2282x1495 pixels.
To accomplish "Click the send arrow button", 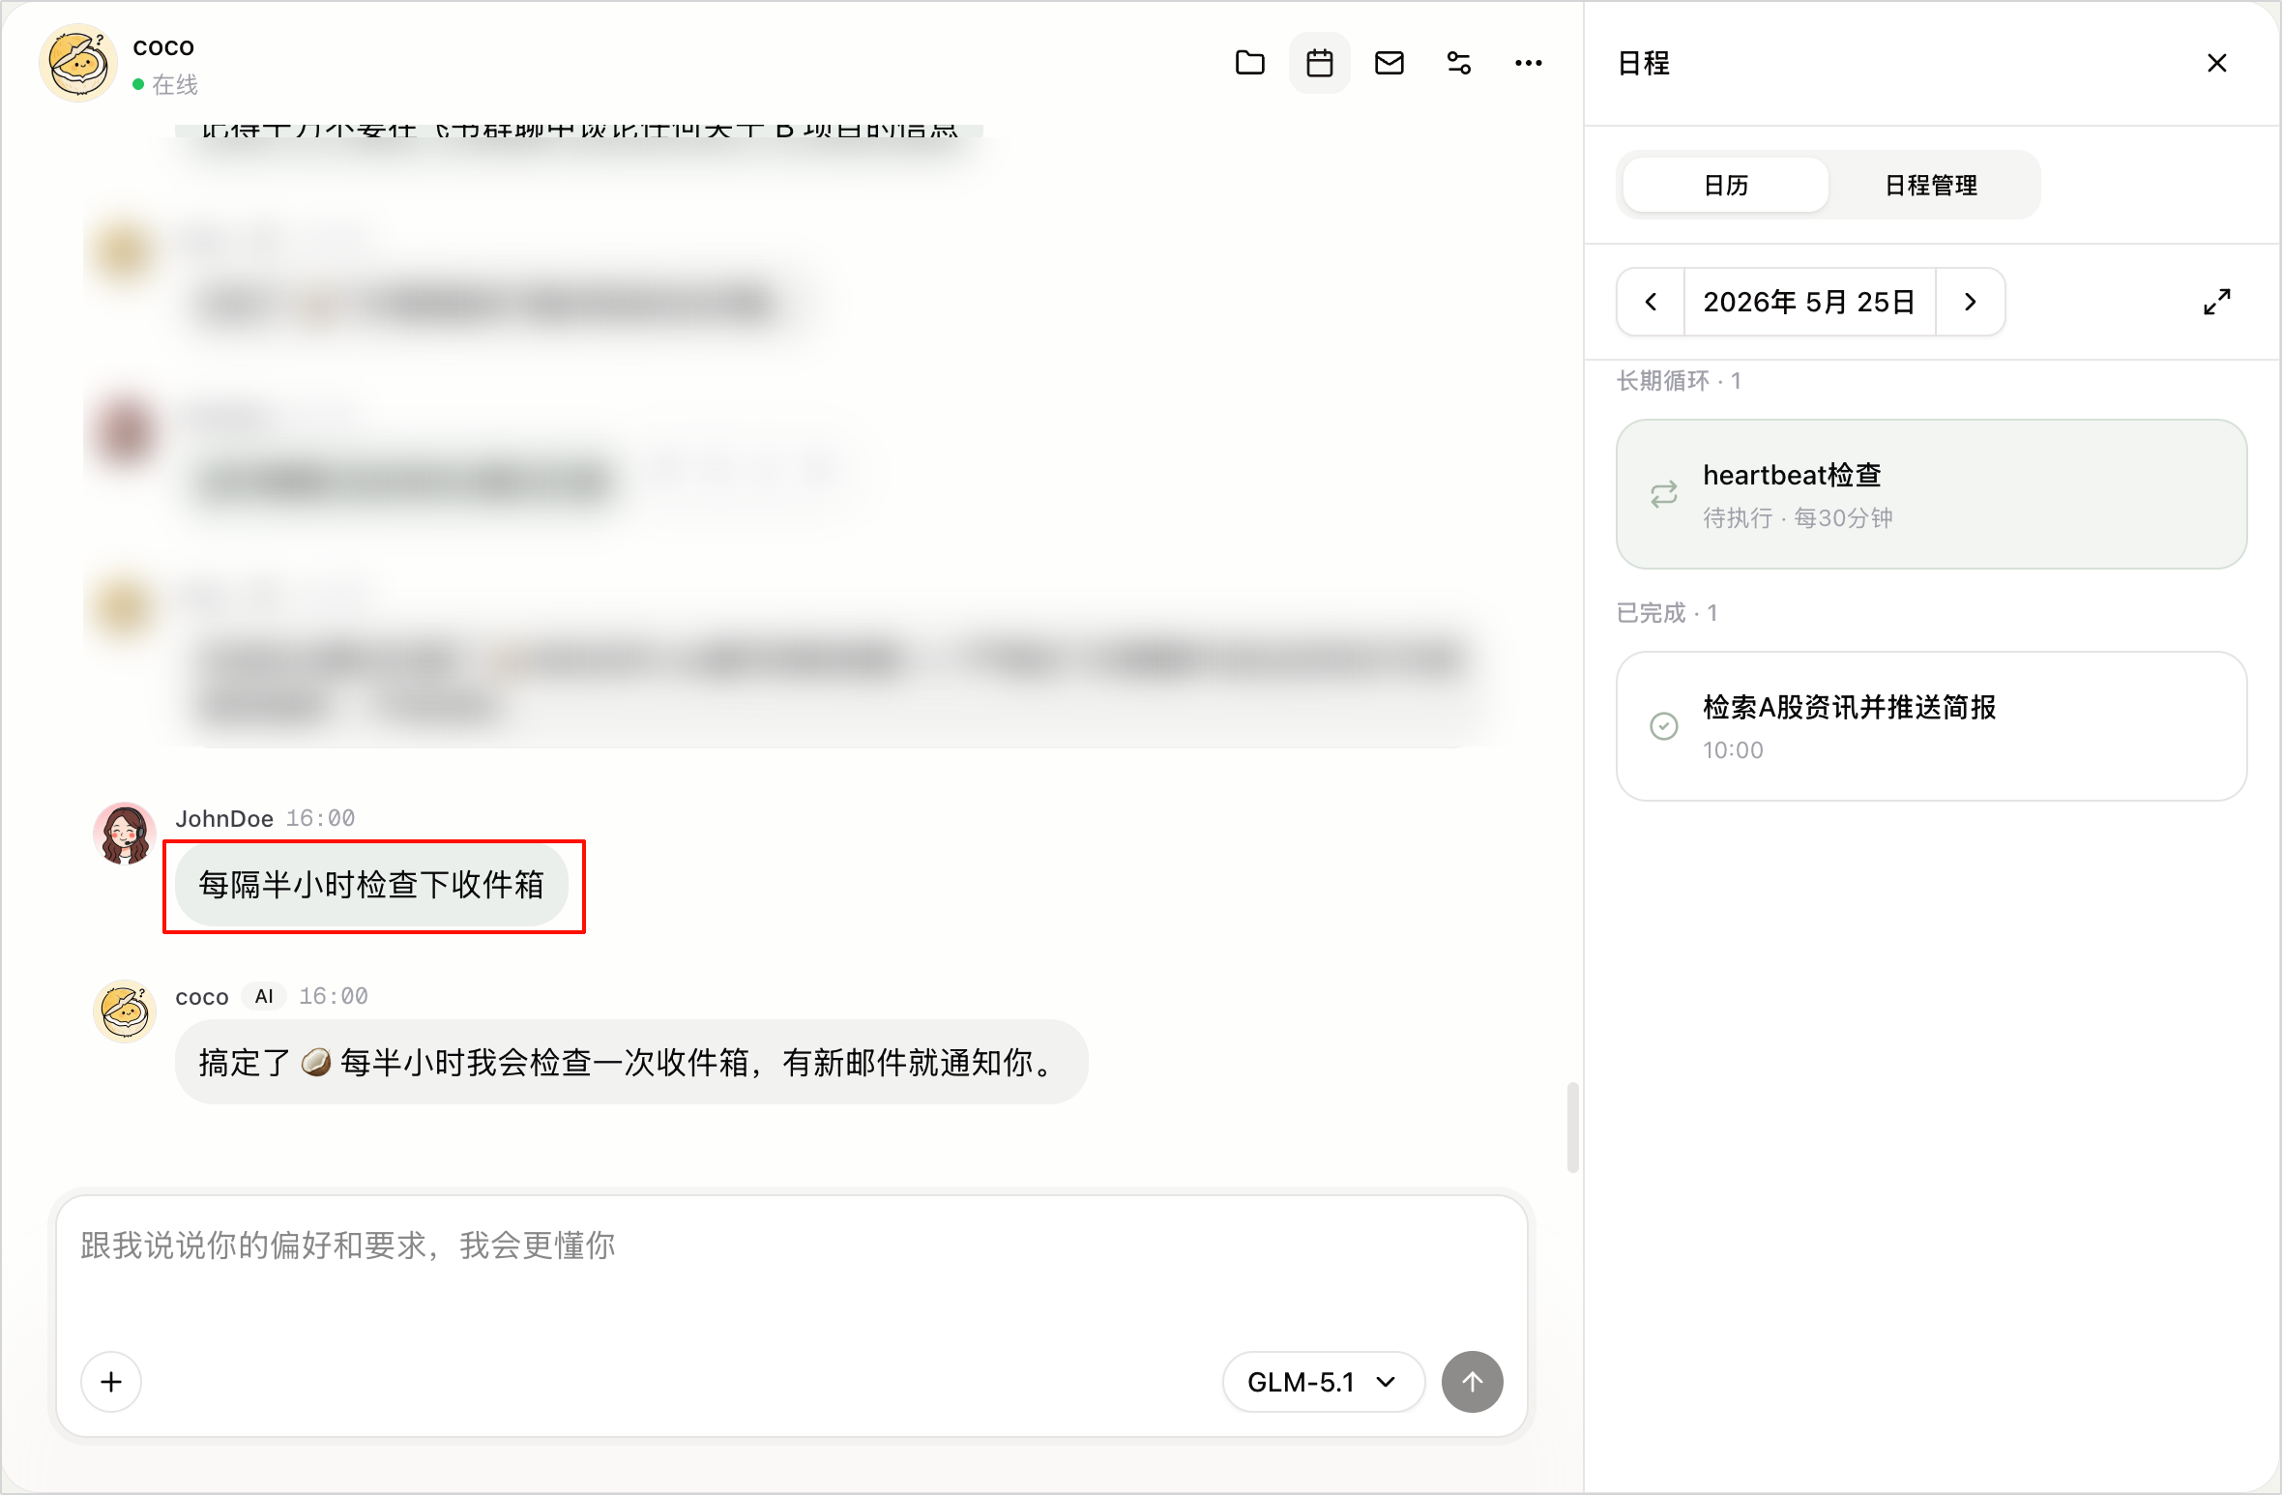I will 1472,1382.
